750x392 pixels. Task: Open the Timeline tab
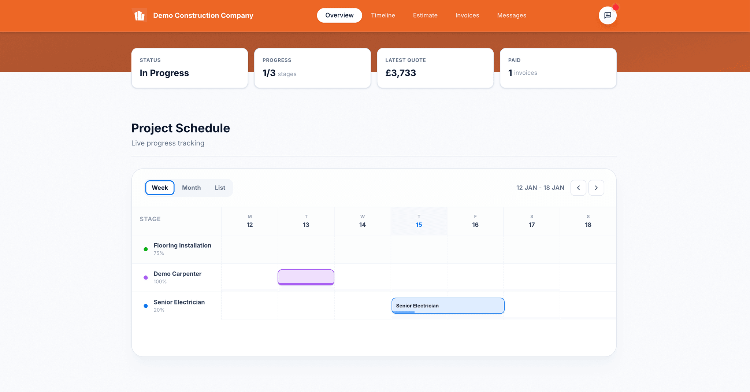383,15
